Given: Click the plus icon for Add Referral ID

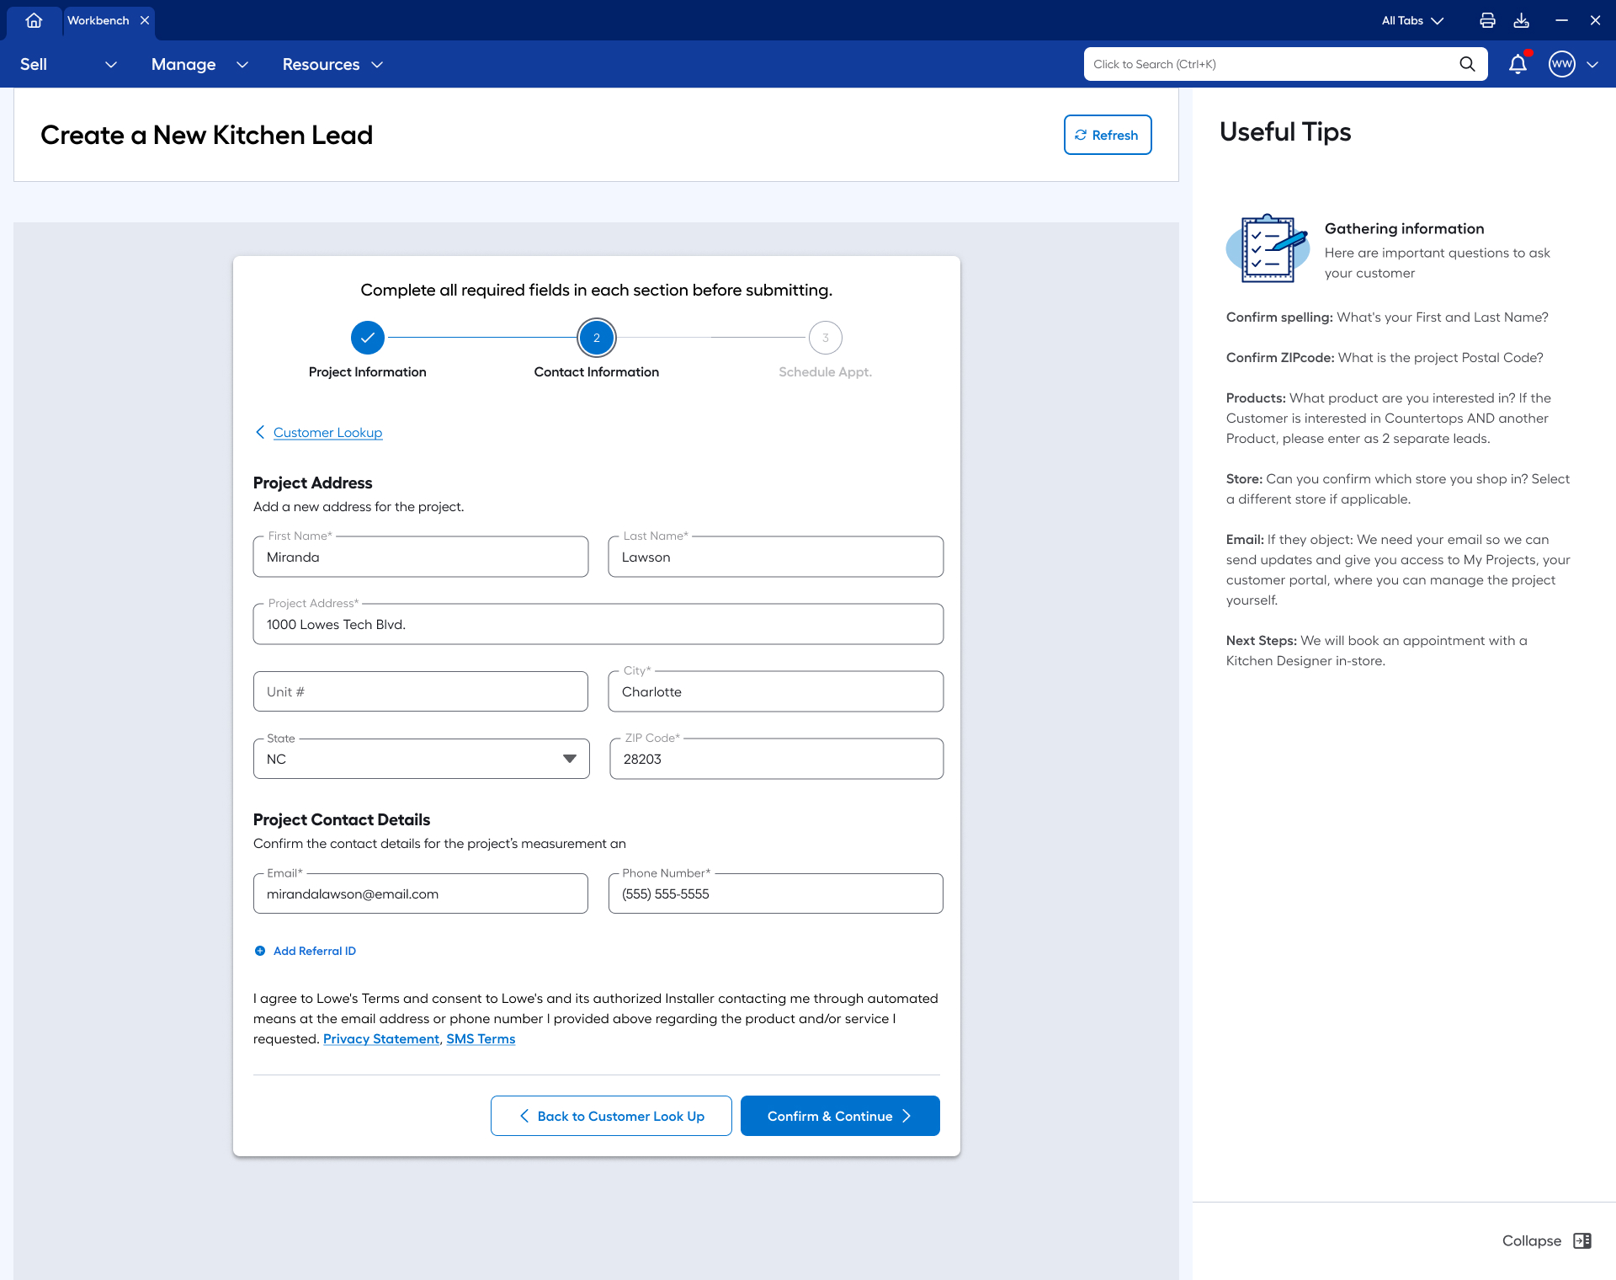Looking at the screenshot, I should point(260,951).
